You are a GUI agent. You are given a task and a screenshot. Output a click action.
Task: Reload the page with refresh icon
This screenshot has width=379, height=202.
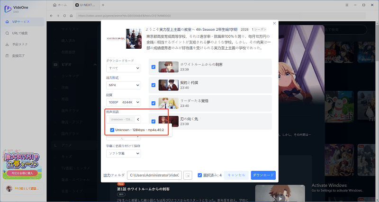pyautogui.click(x=64, y=16)
